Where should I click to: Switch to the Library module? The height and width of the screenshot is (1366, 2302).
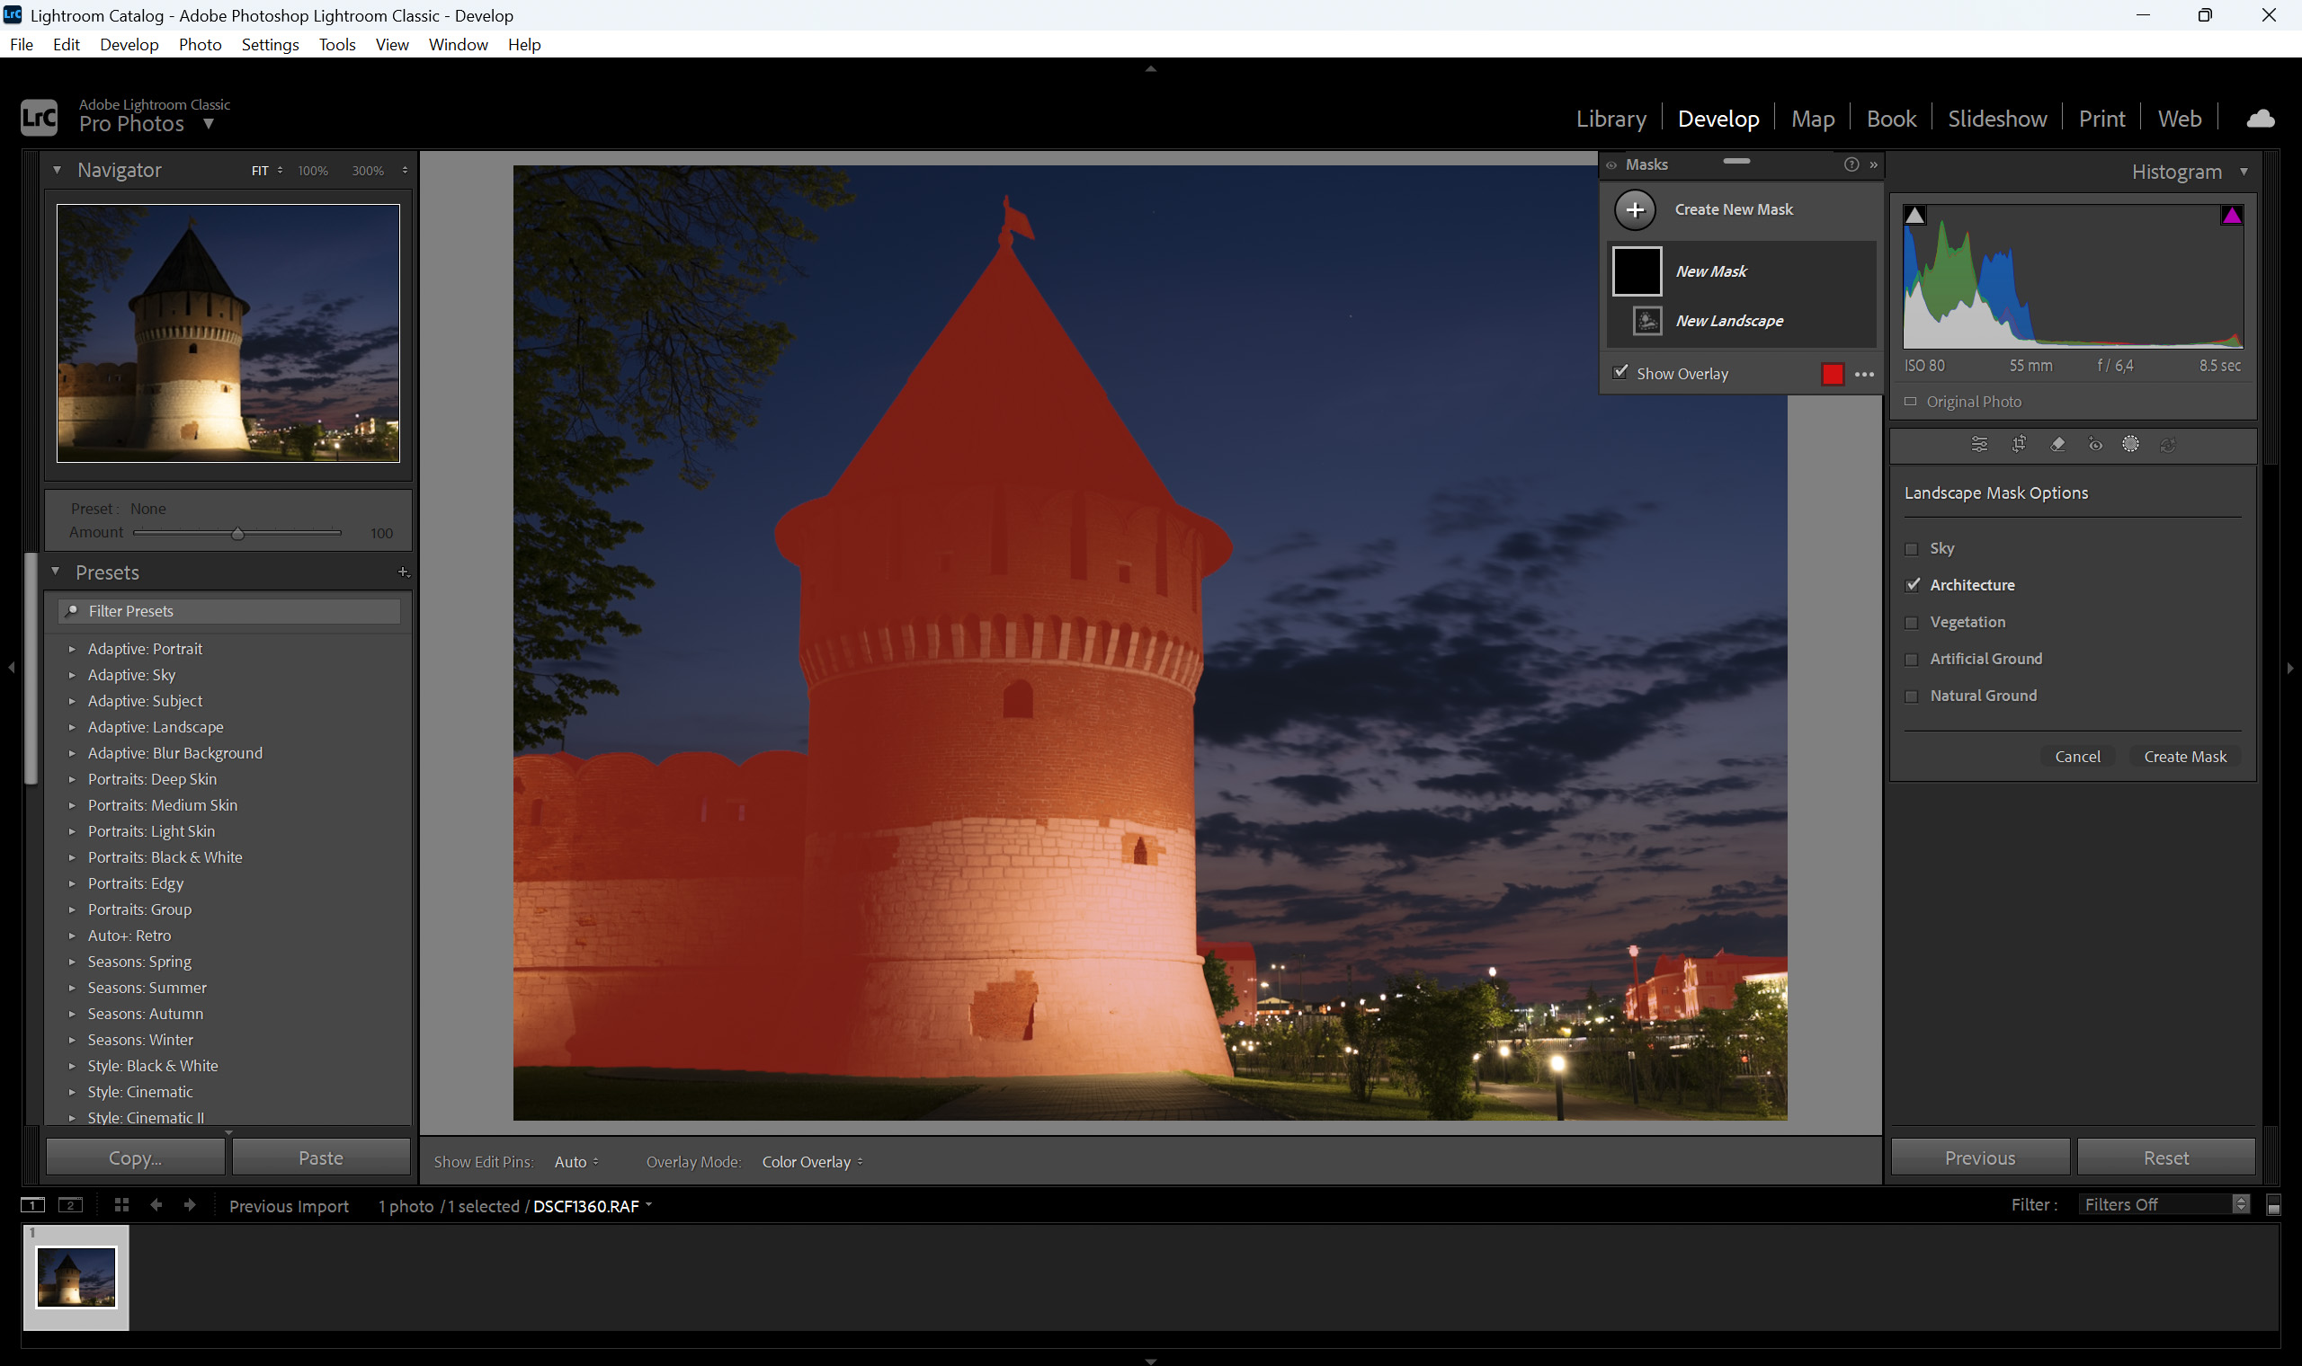point(1611,119)
